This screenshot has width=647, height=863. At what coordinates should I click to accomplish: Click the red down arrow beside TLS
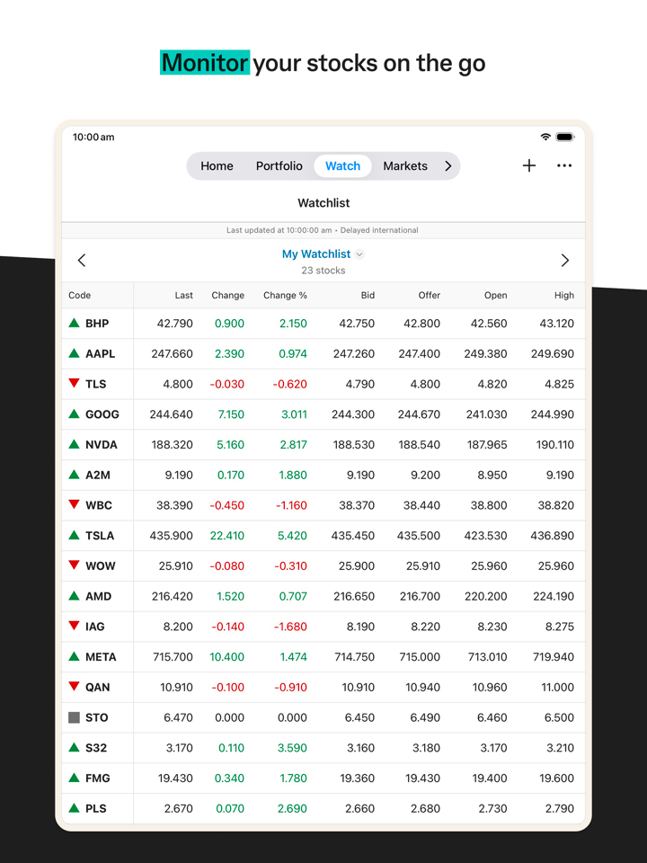point(75,384)
